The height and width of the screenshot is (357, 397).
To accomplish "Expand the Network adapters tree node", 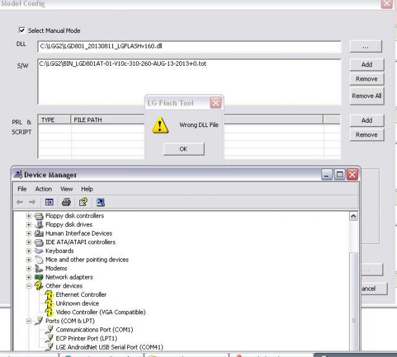I will [29, 277].
